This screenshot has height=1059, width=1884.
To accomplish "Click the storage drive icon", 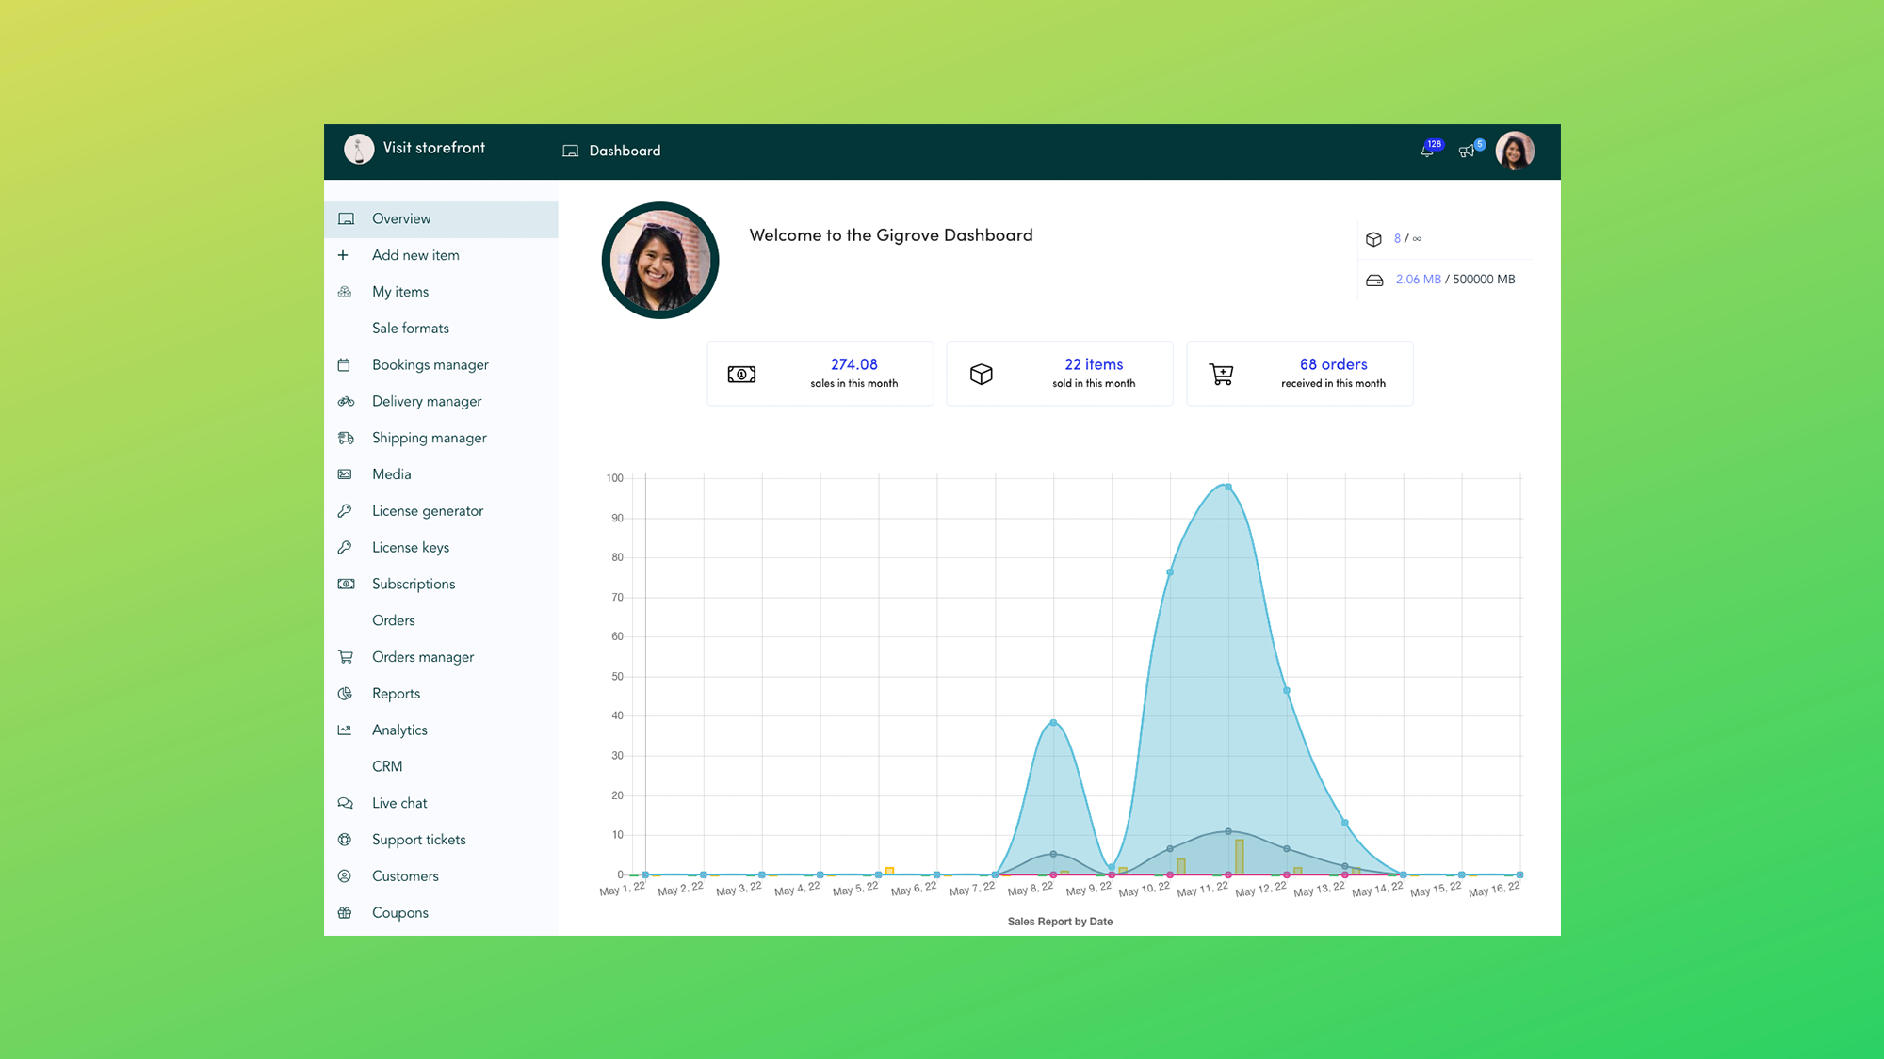I will click(x=1374, y=281).
